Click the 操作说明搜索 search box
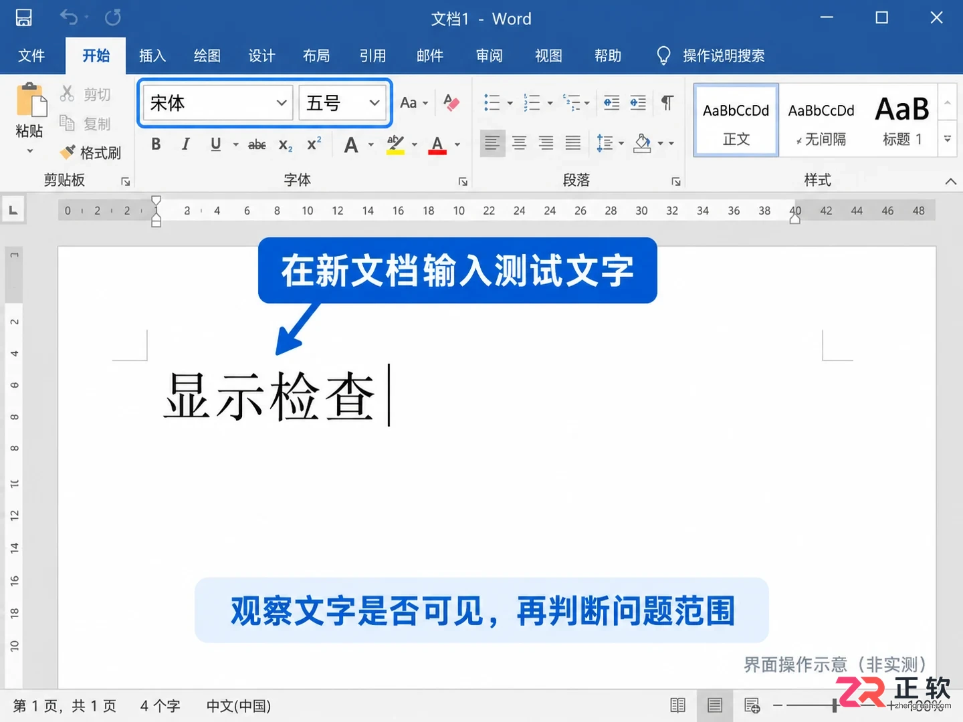This screenshot has width=963, height=722. pos(723,55)
